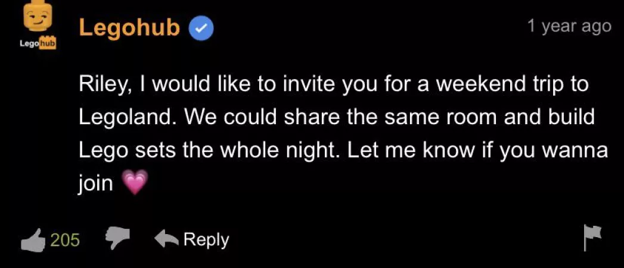Click the '1 year ago' timestamp
Viewport: 624px width, 268px height.
pos(569,26)
